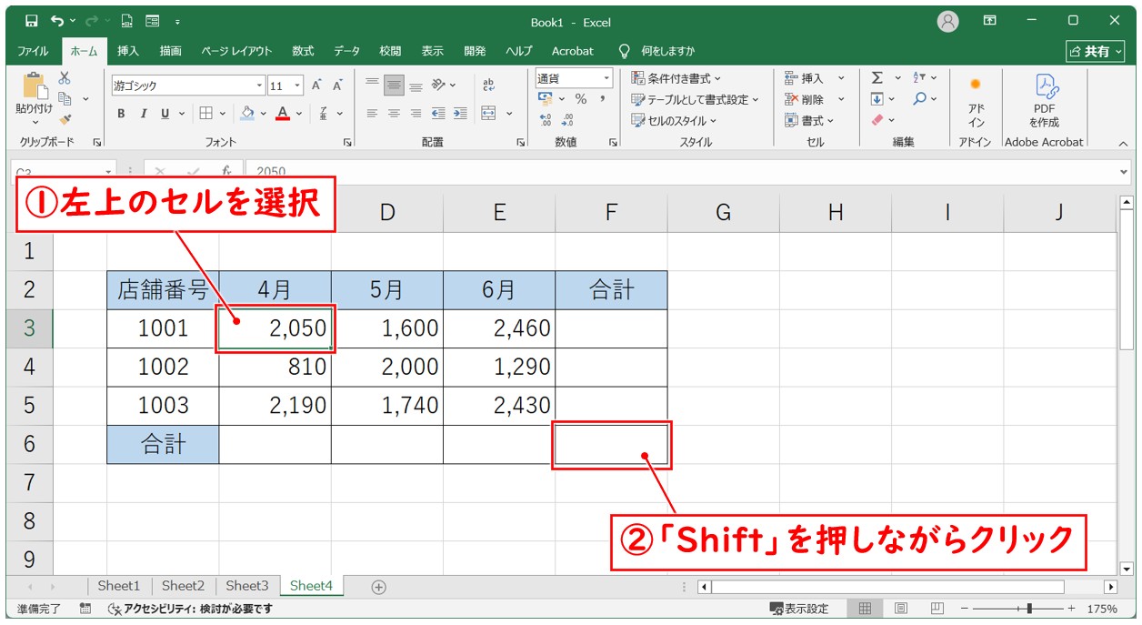This screenshot has width=1142, height=625.
Task: Open the 挿入 ribbon tab
Action: 128,51
